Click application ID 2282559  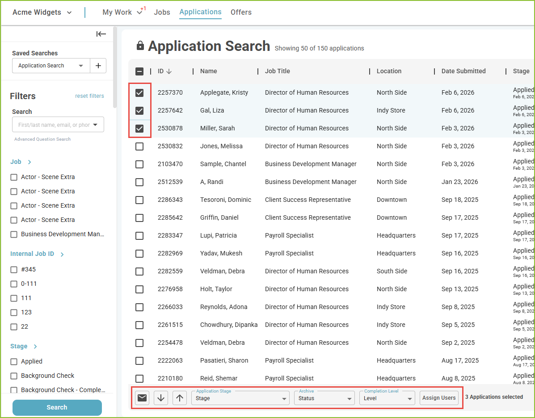pyautogui.click(x=170, y=272)
